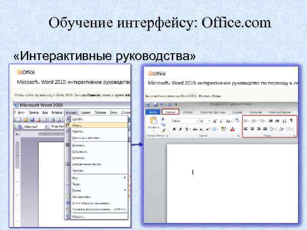This screenshot has height=230, width=307.
Task: Click the New document icon in Word 2003 toolbar
Action: click(x=19, y=120)
